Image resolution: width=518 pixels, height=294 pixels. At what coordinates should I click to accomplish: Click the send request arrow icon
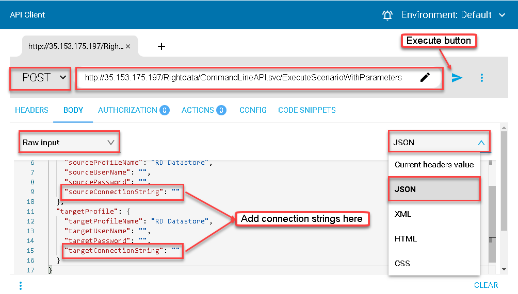point(457,78)
